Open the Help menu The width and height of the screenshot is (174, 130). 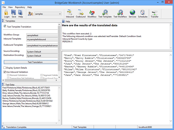pos(30,7)
